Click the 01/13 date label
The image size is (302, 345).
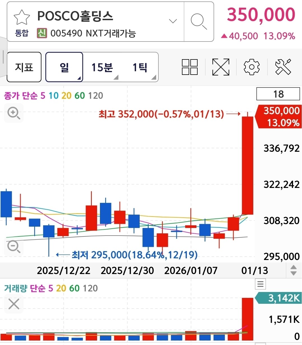pyautogui.click(x=255, y=270)
